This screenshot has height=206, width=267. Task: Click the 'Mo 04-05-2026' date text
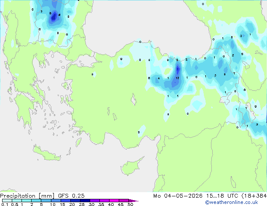click(178, 196)
